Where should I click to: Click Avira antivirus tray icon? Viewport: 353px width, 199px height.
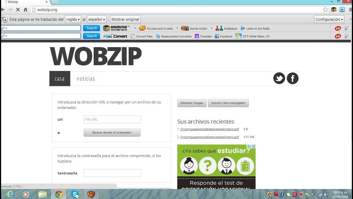[x=295, y=195]
